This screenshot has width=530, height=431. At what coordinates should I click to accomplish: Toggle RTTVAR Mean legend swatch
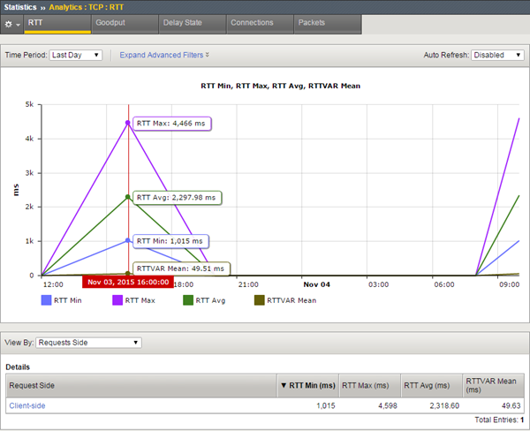(259, 300)
